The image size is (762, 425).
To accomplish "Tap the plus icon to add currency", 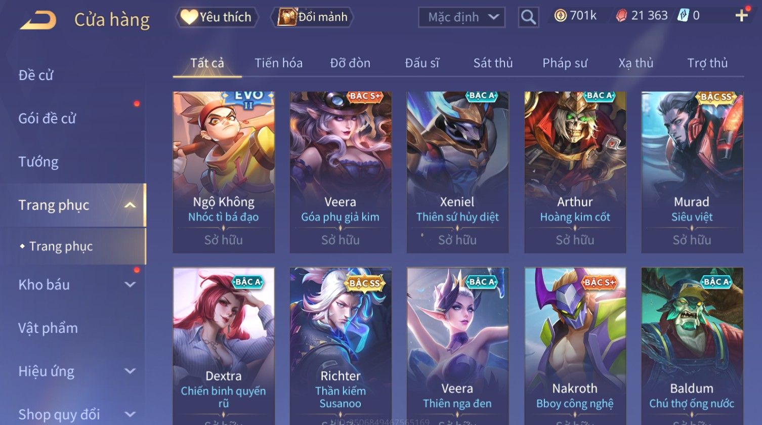I will click(x=741, y=16).
